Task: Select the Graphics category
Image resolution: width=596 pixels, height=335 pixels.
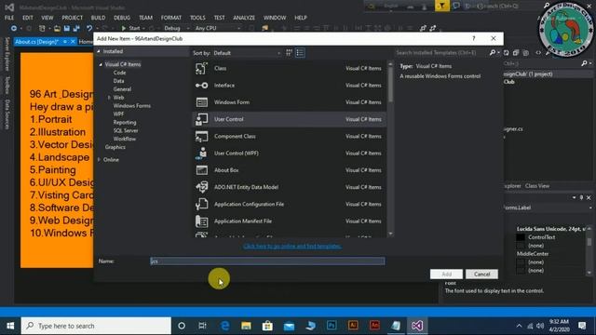Action: [115, 147]
